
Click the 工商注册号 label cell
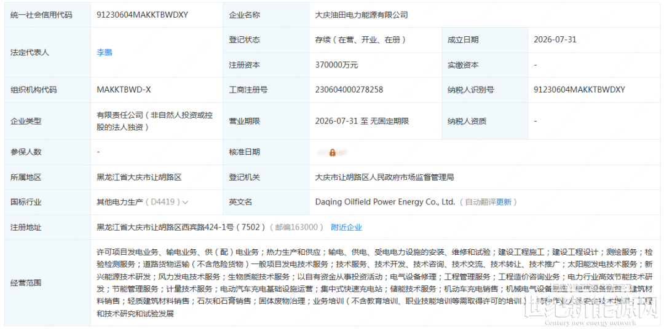coord(266,90)
